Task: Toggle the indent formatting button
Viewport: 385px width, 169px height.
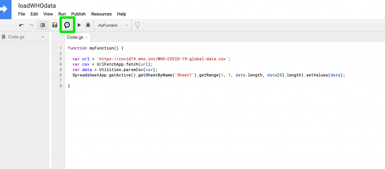Action: pos(43,25)
